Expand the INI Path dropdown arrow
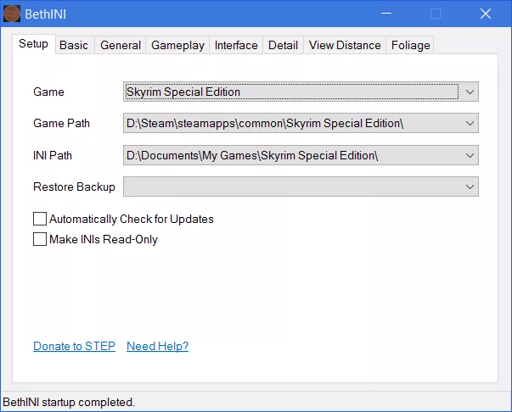Screen dimensions: 512x412 tap(470, 155)
